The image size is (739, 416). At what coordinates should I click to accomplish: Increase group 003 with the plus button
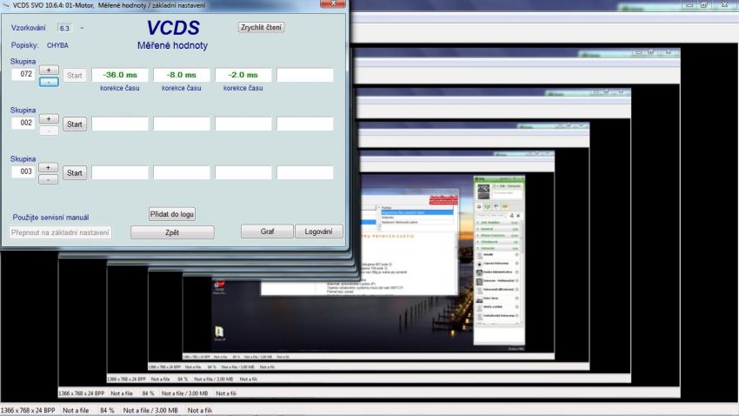coord(49,167)
